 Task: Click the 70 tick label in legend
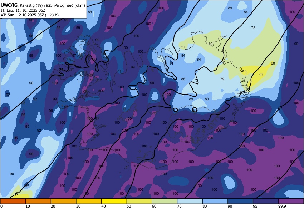(179, 206)
